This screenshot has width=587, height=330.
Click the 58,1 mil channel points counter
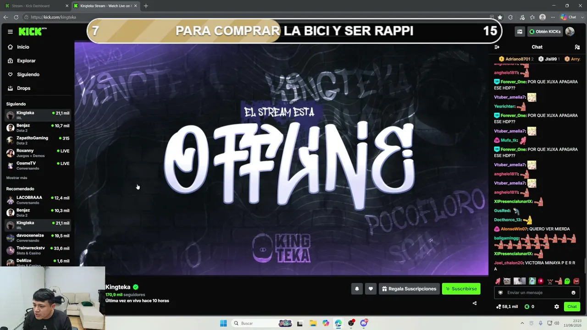(x=507, y=307)
